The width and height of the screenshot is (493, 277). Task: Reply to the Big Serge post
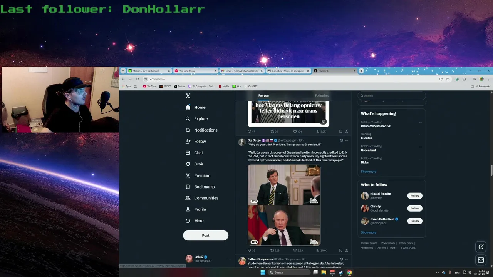click(x=251, y=250)
